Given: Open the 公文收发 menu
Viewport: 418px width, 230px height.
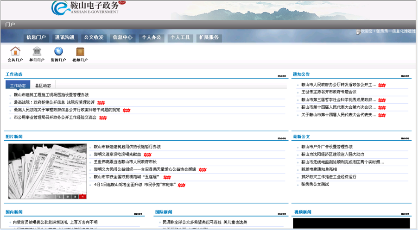Looking at the screenshot, I should 94,37.
